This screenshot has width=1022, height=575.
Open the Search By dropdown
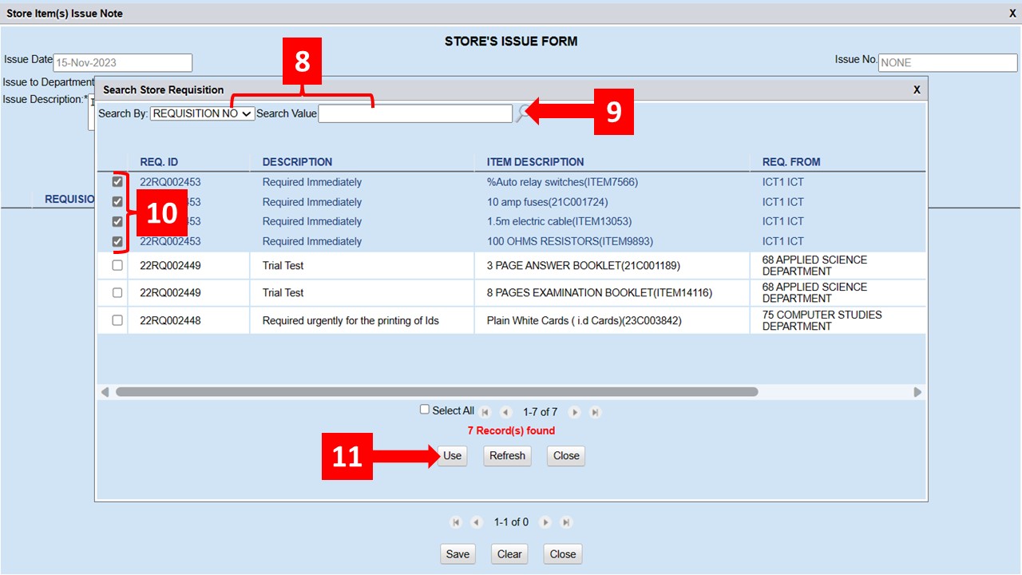[202, 113]
